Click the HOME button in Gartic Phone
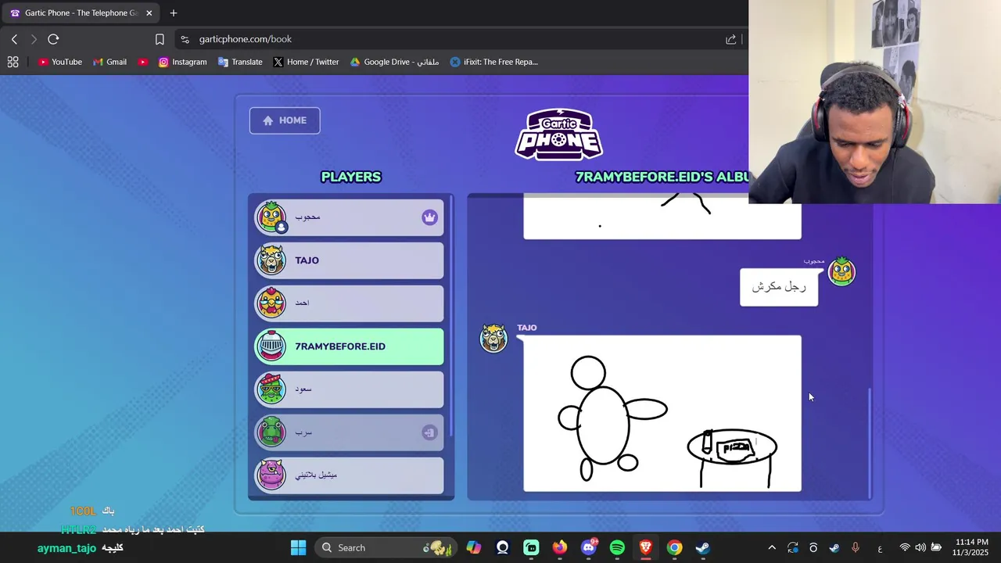This screenshot has height=563, width=1001. [x=285, y=120]
